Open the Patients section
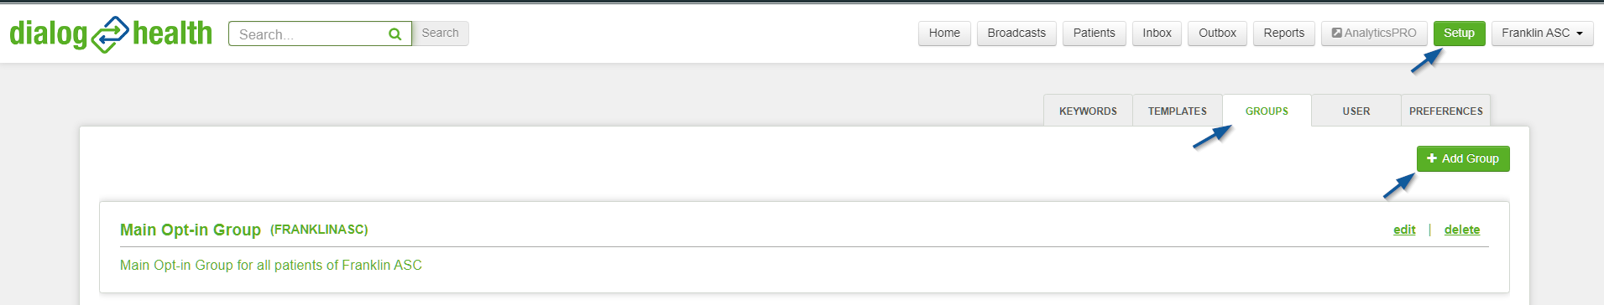The image size is (1604, 305). point(1094,34)
